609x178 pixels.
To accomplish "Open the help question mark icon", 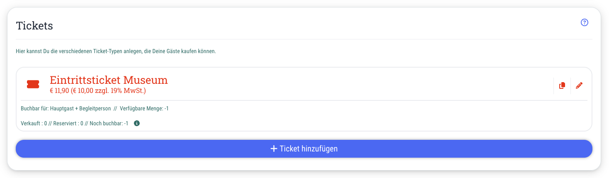I will (x=585, y=22).
